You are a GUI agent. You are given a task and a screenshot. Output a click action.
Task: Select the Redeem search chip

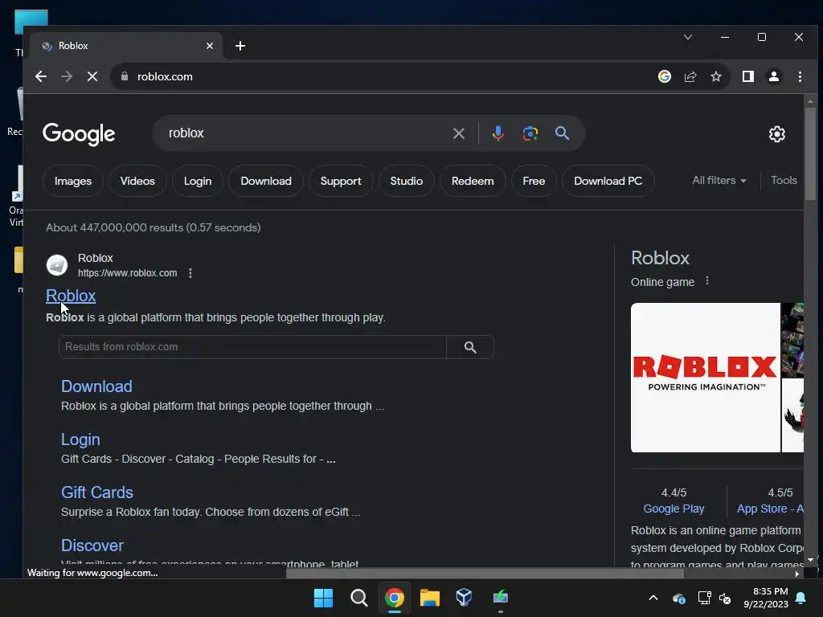(473, 181)
